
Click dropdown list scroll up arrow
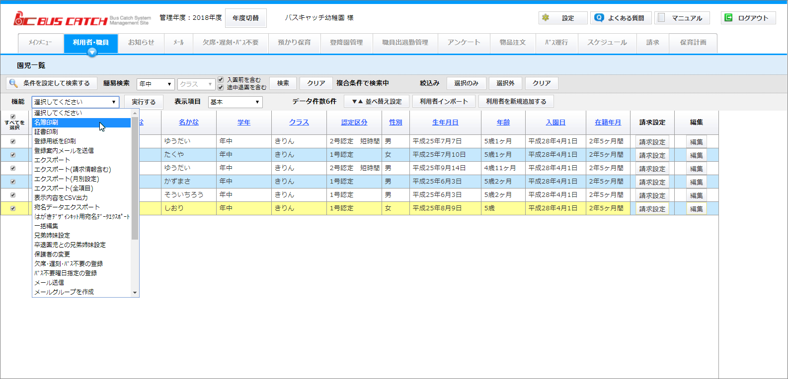[x=135, y=114]
